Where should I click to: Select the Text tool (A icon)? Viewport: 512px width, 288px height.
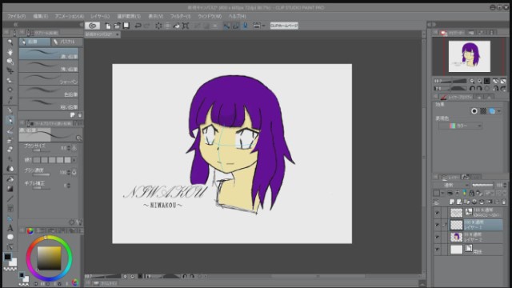coord(10,227)
